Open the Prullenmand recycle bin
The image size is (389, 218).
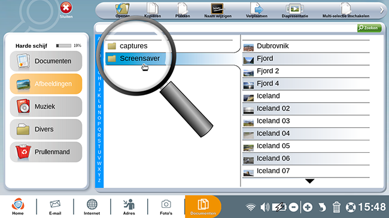(x=46, y=152)
